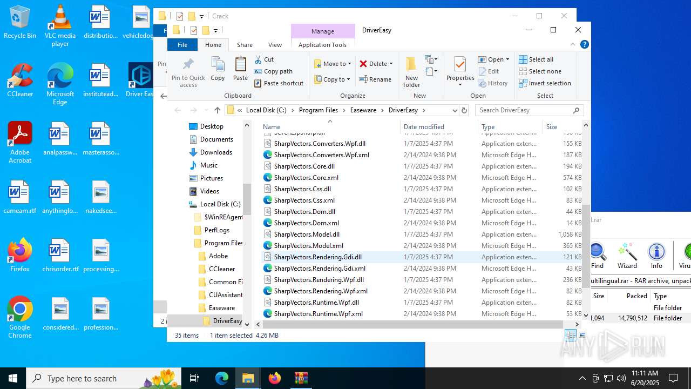Select SharpVectors.Core.dll file
691x389 pixels.
[x=304, y=166]
